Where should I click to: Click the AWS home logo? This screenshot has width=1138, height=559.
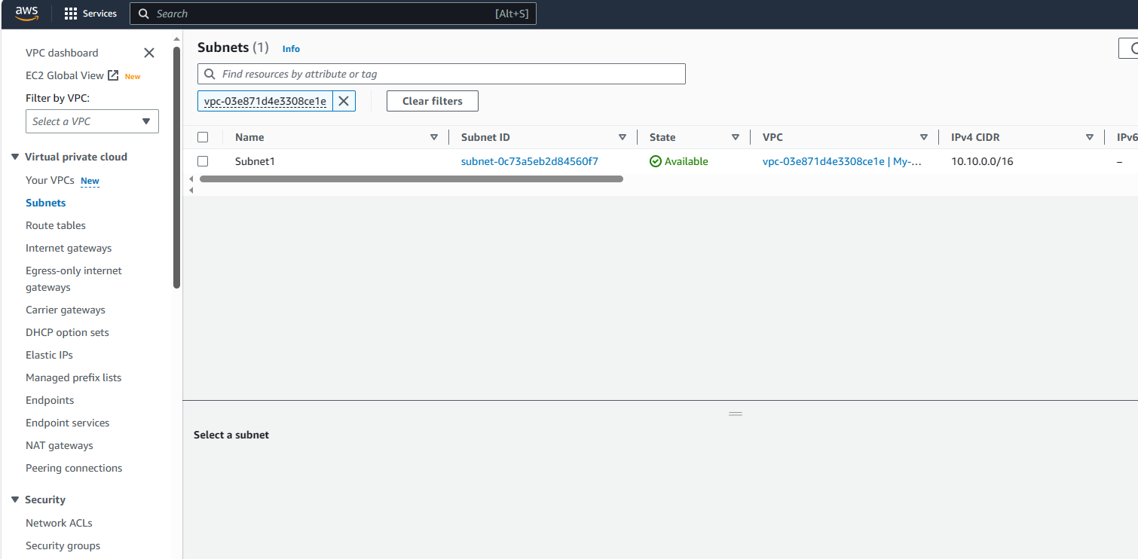[25, 13]
